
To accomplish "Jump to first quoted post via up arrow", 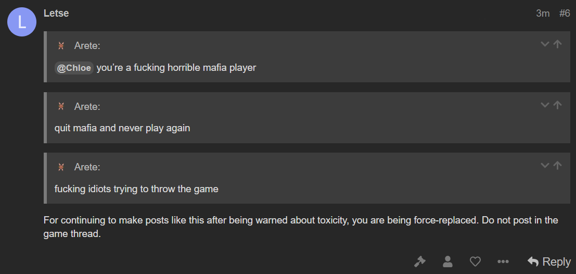I will point(558,44).
